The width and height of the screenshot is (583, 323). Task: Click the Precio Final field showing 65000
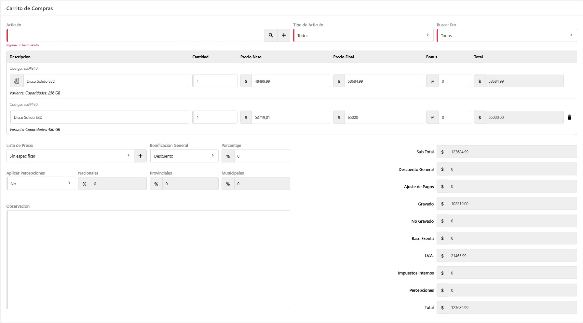(383, 118)
